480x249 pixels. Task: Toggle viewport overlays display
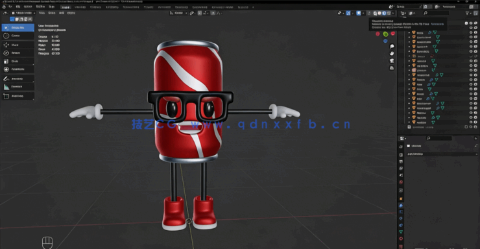coord(359,13)
